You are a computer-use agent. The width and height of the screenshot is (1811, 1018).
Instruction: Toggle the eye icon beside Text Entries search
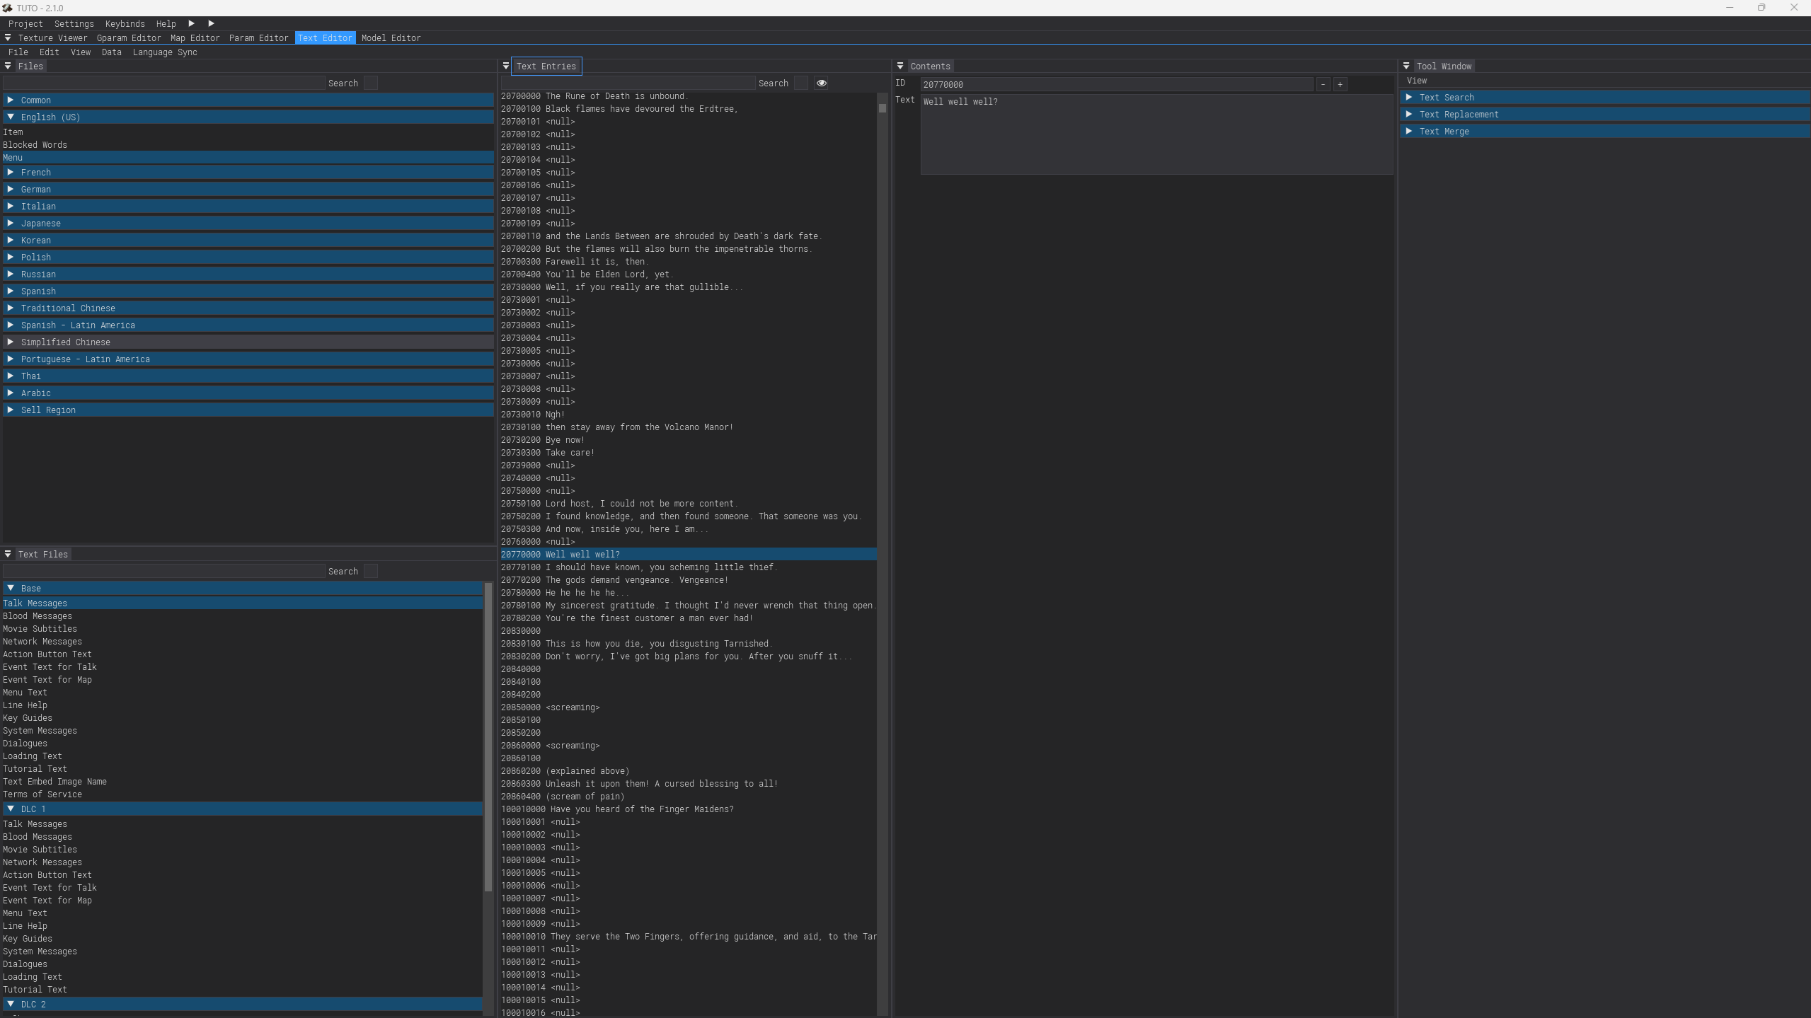pyautogui.click(x=821, y=83)
